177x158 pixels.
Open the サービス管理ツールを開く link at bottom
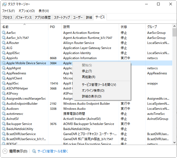[53, 151]
